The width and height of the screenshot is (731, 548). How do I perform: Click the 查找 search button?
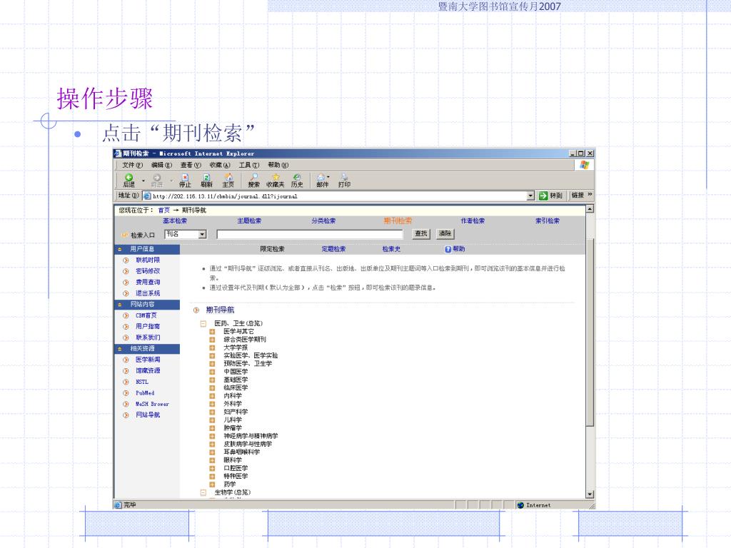pyautogui.click(x=421, y=234)
